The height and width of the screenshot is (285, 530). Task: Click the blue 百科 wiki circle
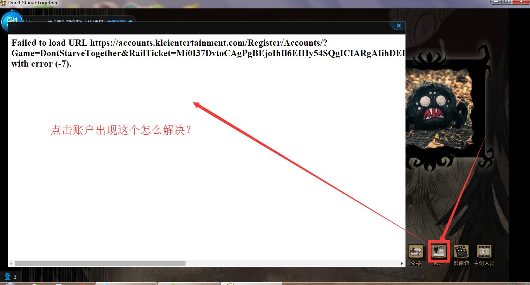[x=12, y=22]
